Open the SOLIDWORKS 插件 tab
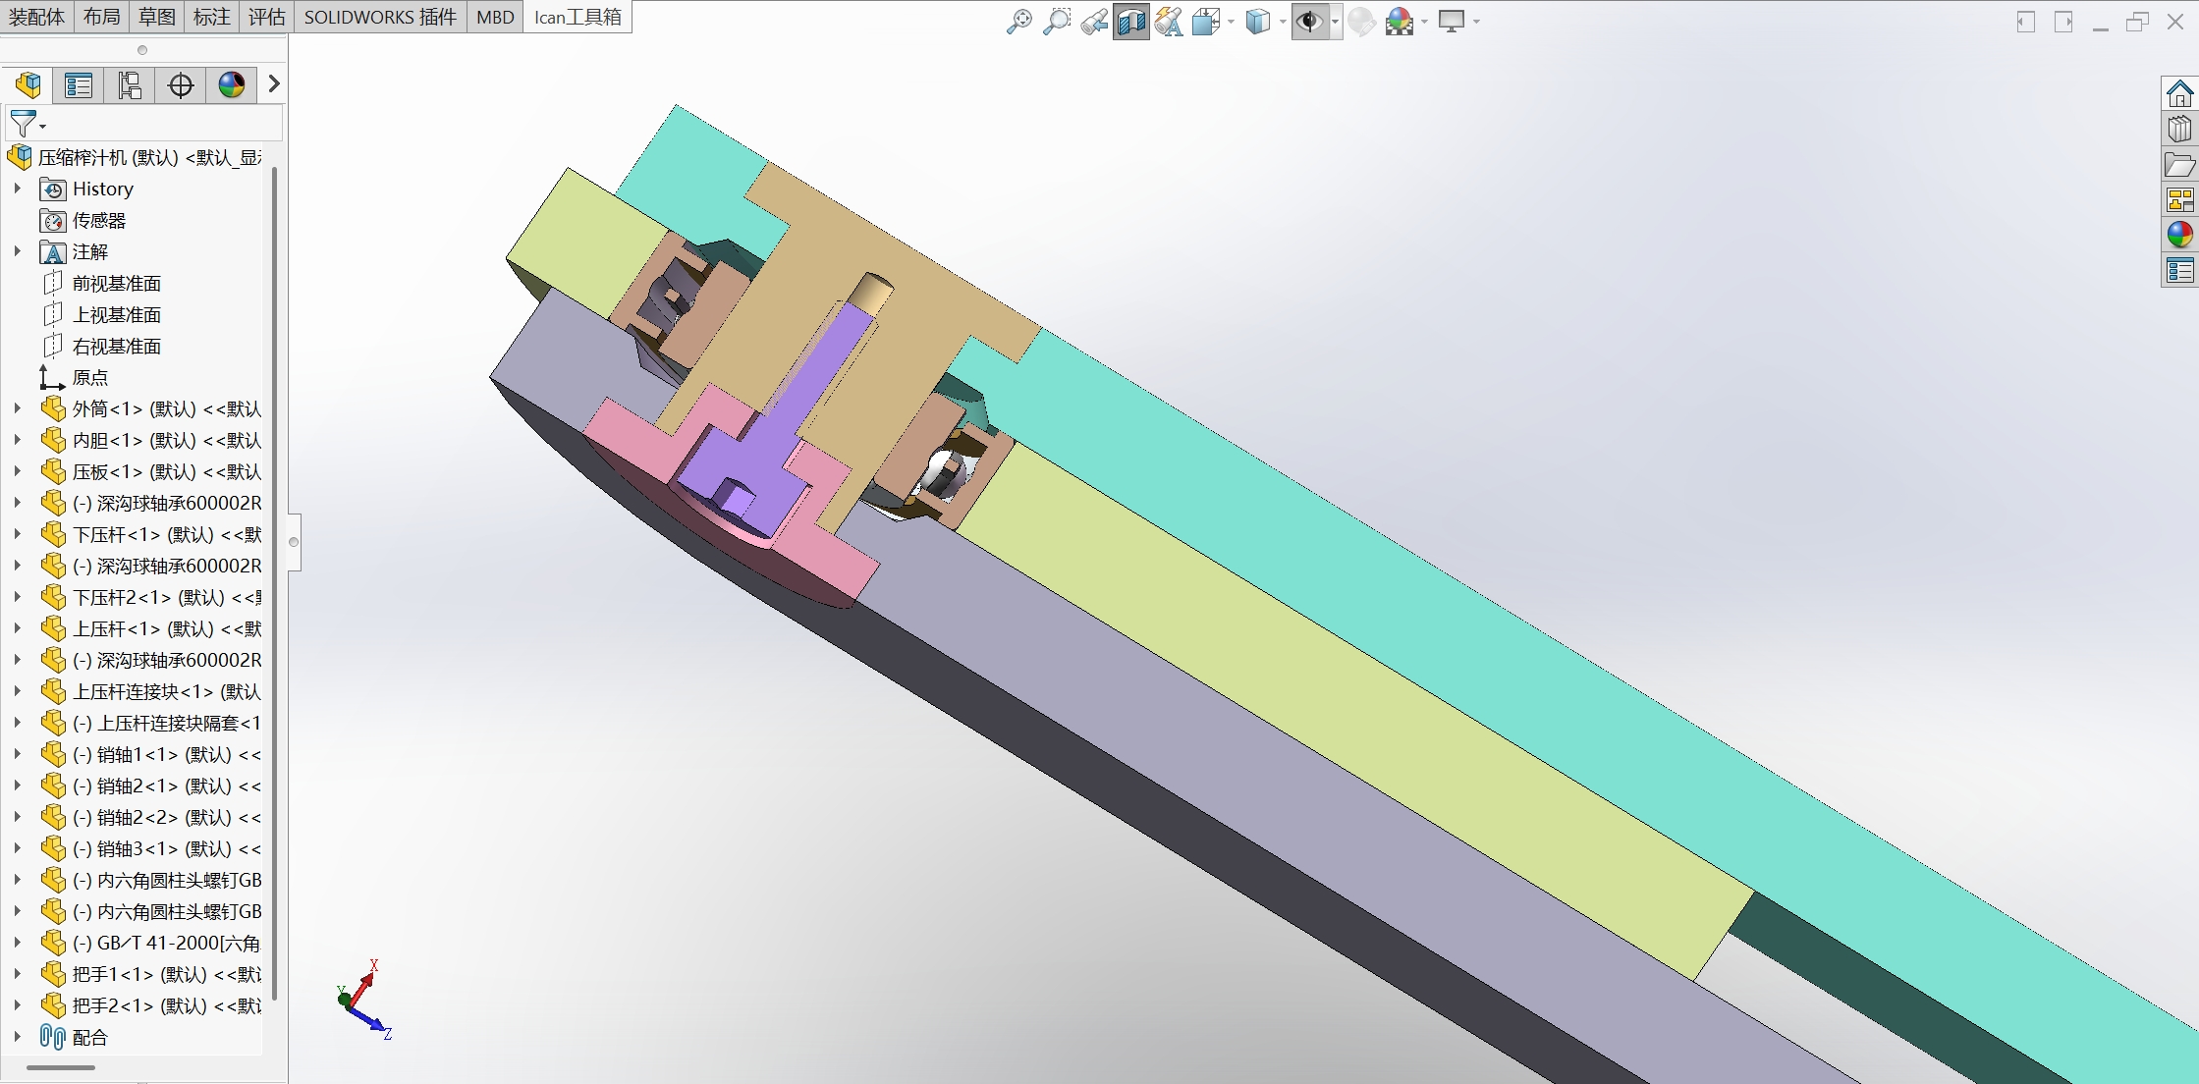The image size is (2199, 1084). click(380, 17)
